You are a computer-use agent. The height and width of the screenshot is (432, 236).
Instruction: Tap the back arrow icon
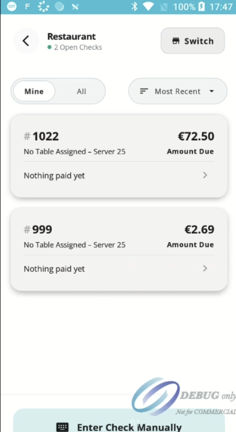point(26,41)
